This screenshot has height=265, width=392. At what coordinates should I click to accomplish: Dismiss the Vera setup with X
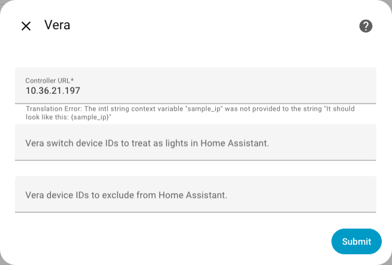(26, 26)
